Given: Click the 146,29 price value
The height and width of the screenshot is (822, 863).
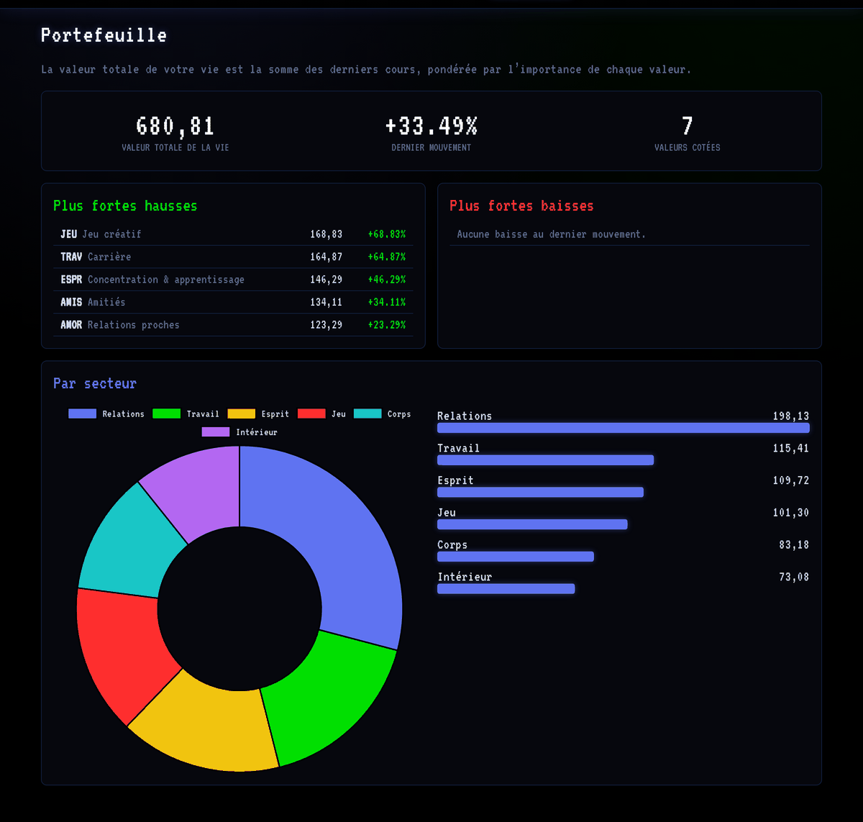Looking at the screenshot, I should 327,280.
